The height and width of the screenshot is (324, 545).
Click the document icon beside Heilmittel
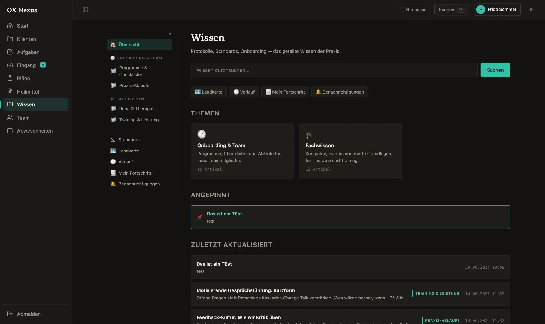10,91
